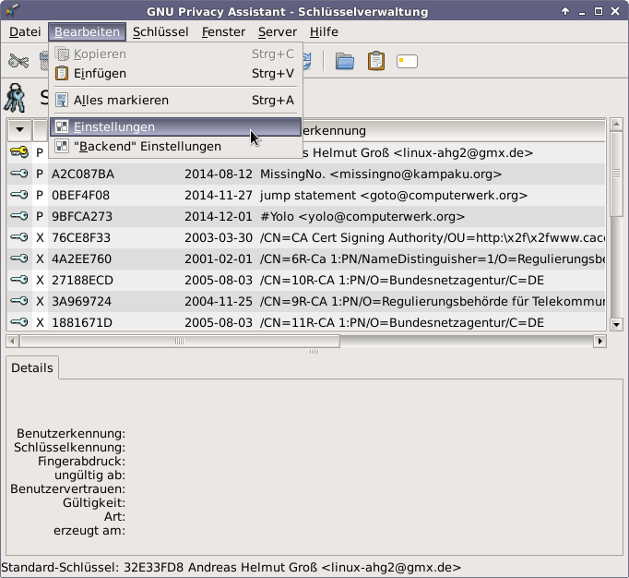Click the vertical scrollbar thumb of key list
Image resolution: width=629 pixels, height=578 pixels.
pyautogui.click(x=616, y=174)
